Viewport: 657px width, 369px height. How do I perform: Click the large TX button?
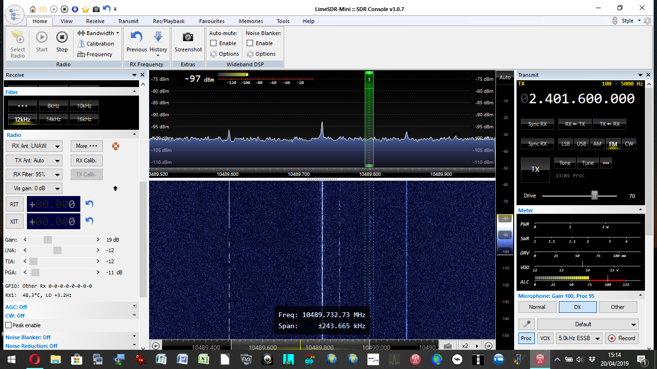(535, 170)
